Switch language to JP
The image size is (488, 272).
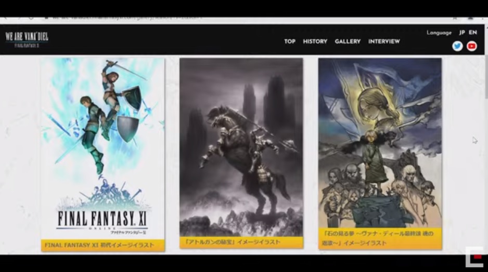[462, 33]
